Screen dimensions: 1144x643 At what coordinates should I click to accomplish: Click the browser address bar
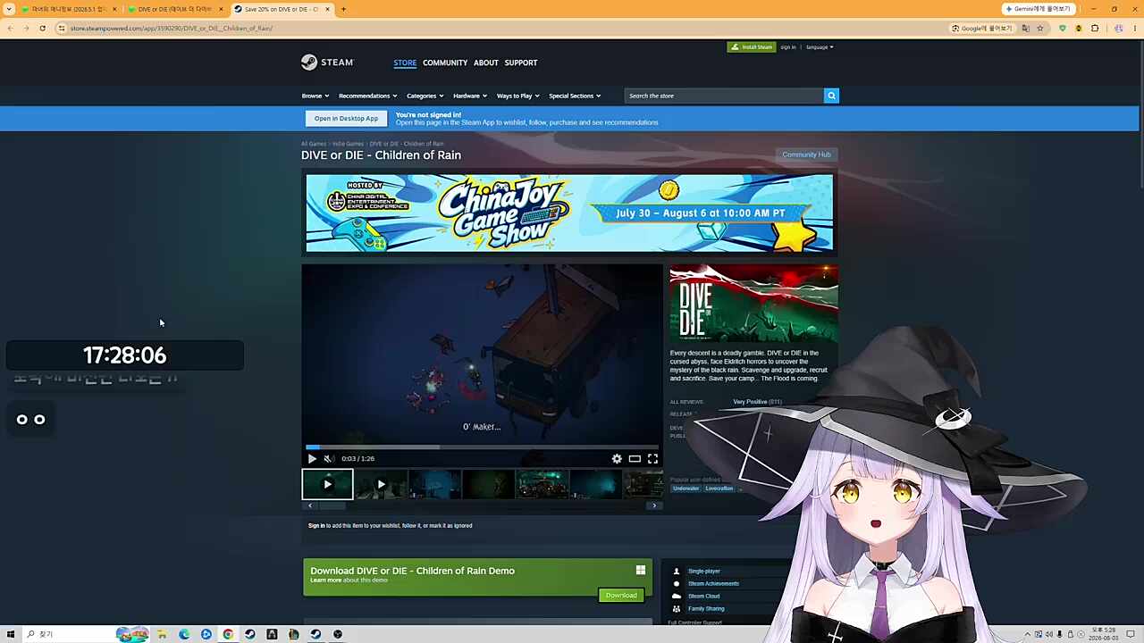pos(500,29)
